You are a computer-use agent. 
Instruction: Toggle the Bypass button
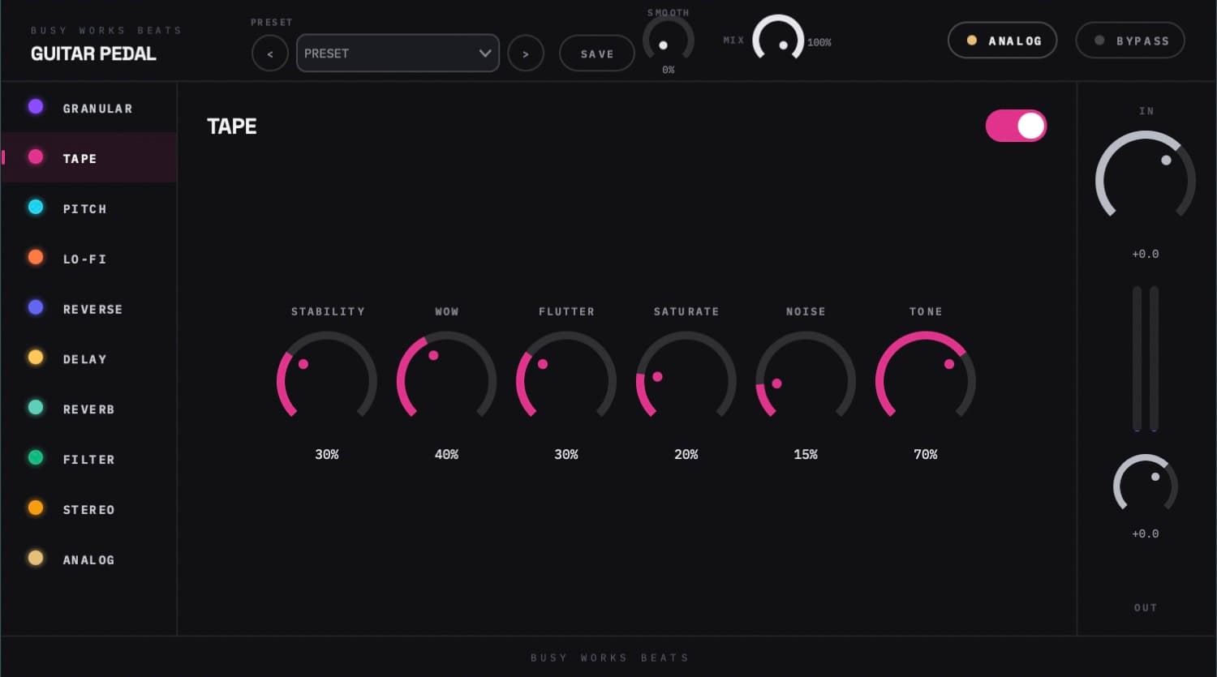(1130, 41)
